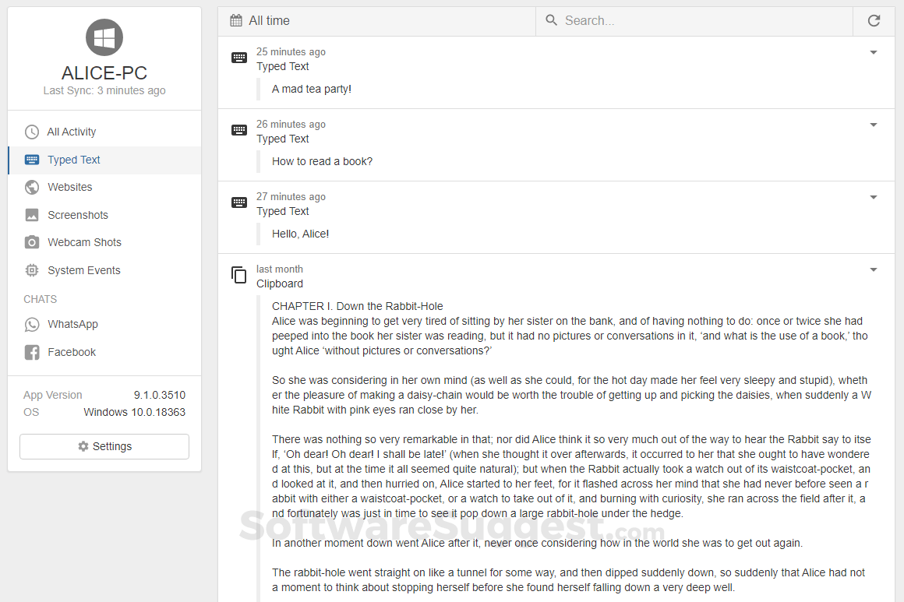Click the keyboard icon on the 'How to read a book?' entry

pos(239,130)
